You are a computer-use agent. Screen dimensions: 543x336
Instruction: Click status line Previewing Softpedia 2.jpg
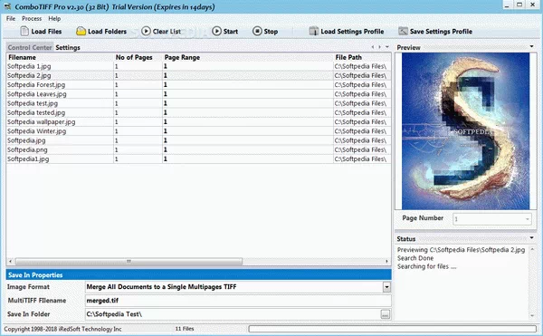(461, 250)
